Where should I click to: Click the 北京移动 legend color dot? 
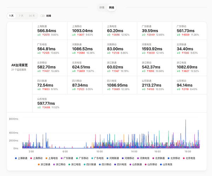click(x=169, y=158)
